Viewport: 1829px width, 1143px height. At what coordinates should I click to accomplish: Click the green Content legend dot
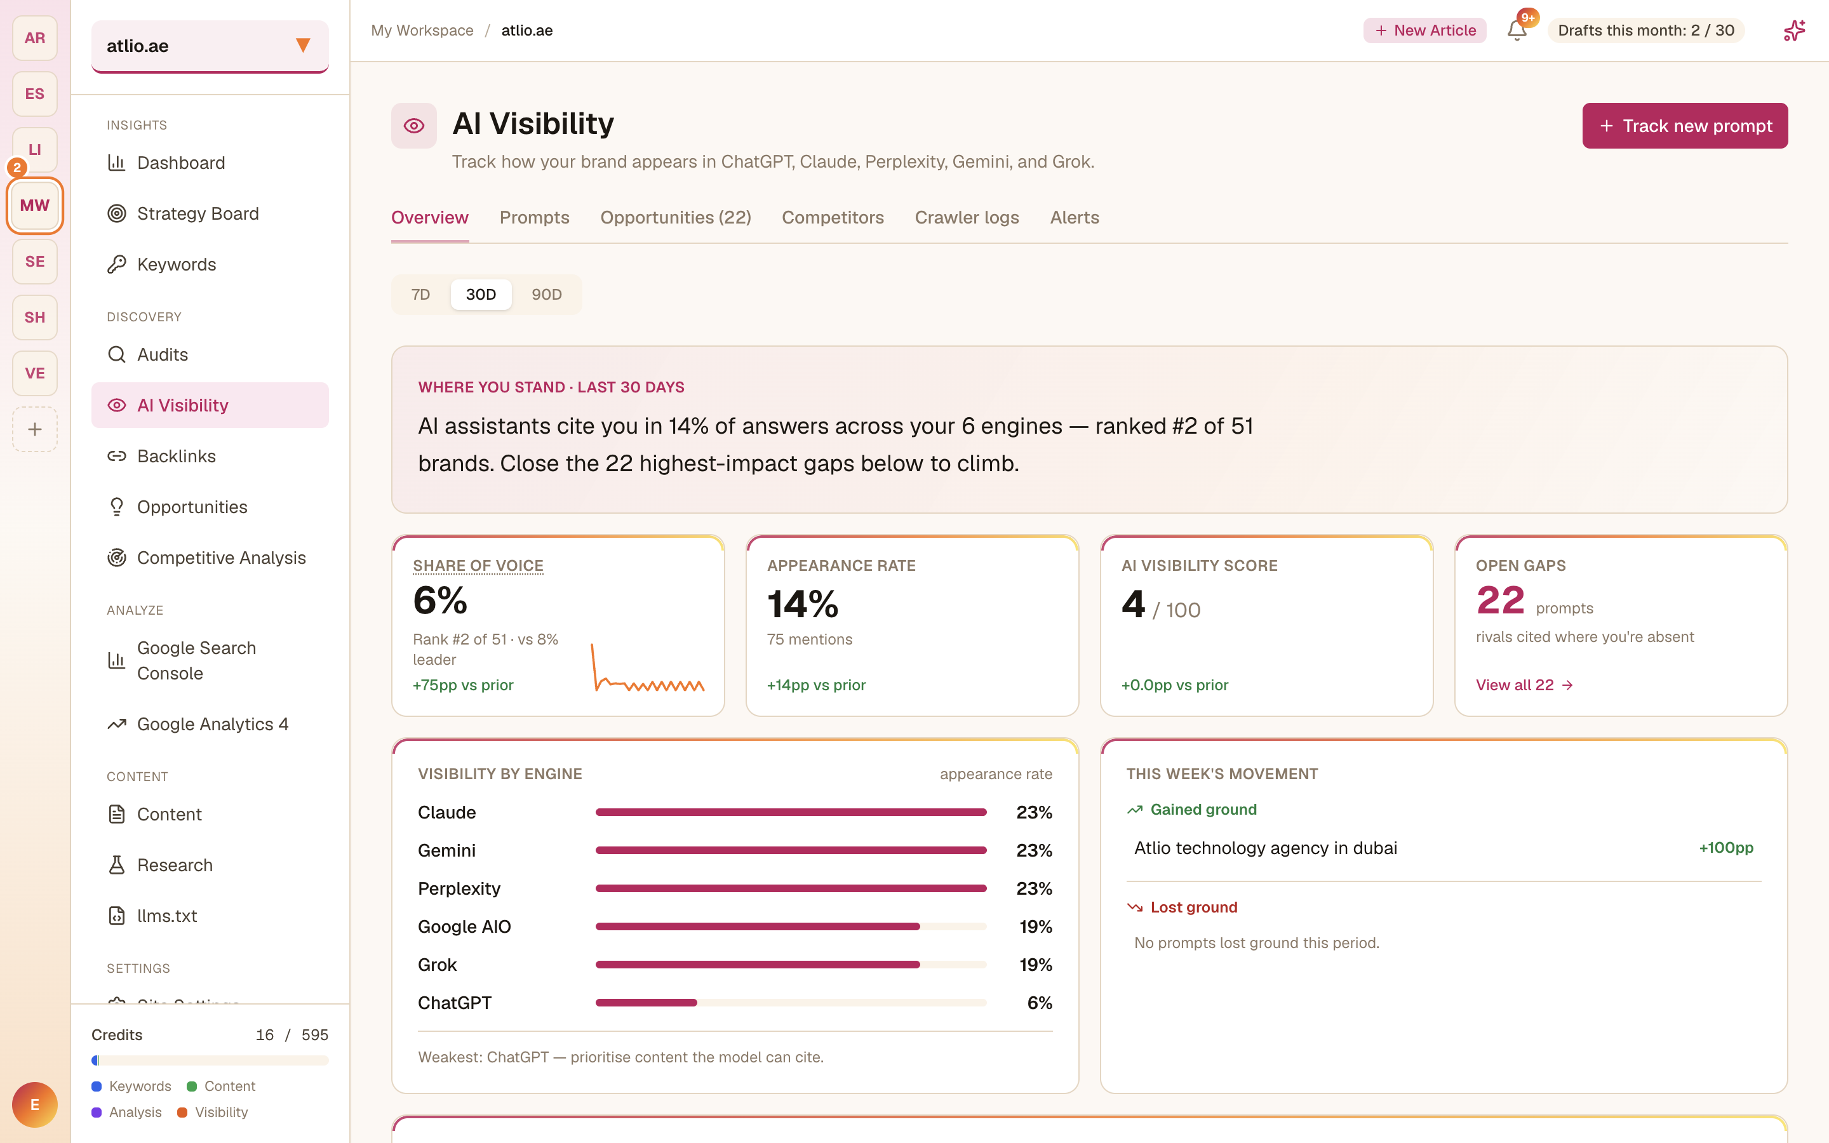tap(192, 1086)
